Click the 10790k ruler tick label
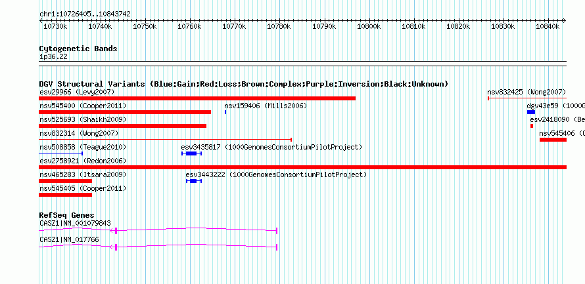 324,26
